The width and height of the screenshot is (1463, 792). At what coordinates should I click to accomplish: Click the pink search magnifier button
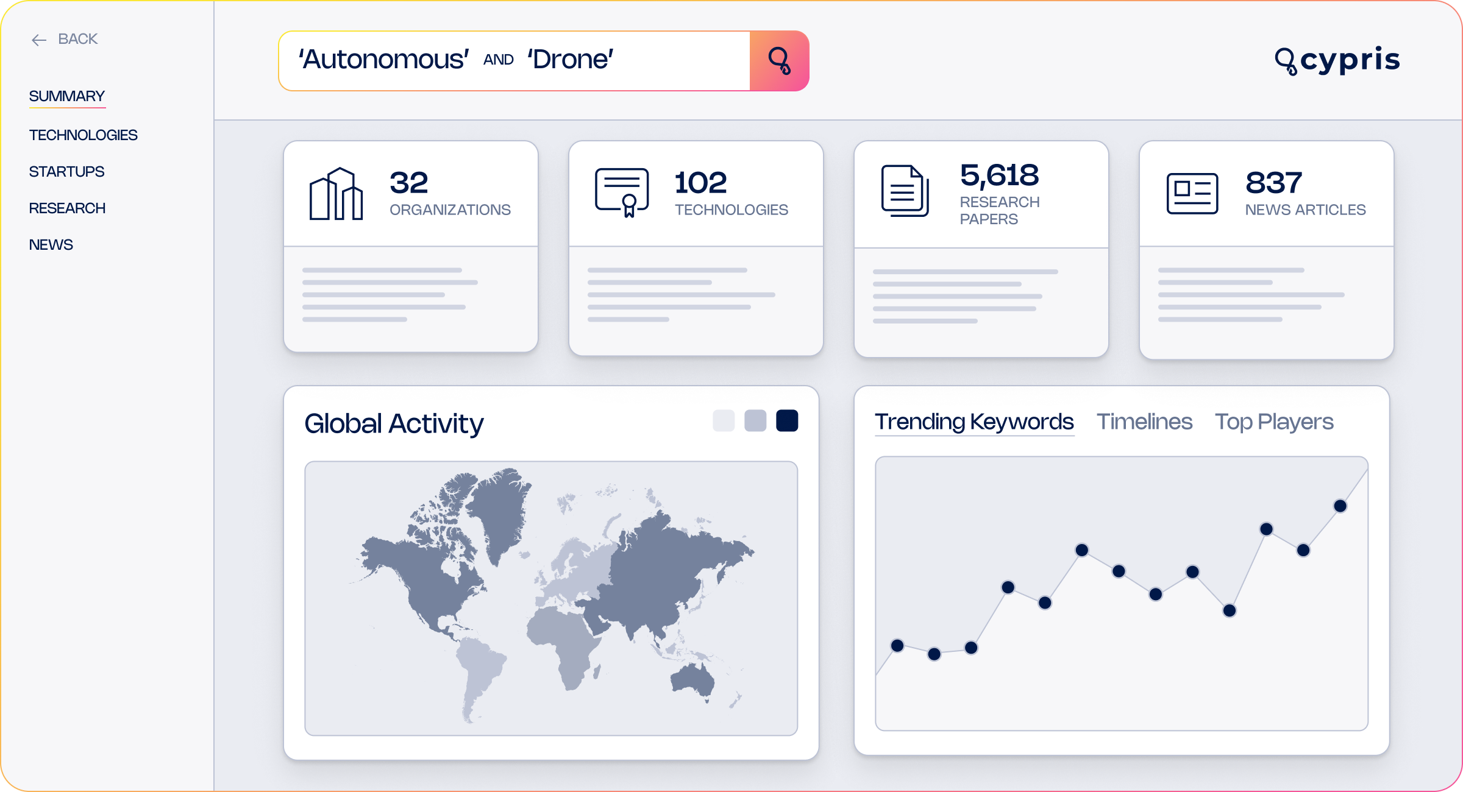click(x=779, y=61)
